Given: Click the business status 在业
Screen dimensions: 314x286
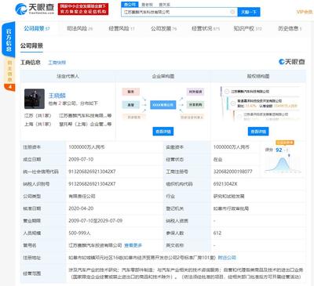Looking at the screenshot, I should click(217, 159).
